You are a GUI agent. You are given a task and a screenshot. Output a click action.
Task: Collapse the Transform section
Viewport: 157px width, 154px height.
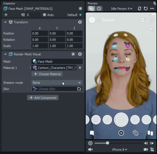click(x=5, y=22)
